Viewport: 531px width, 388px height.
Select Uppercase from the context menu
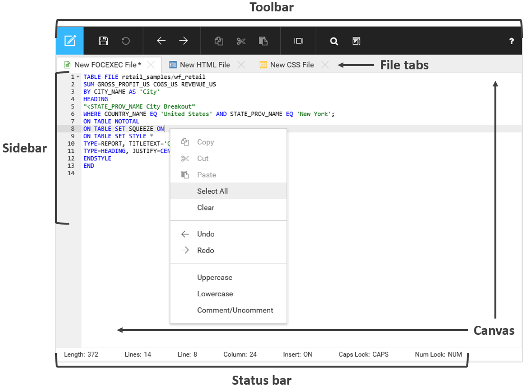pos(215,277)
